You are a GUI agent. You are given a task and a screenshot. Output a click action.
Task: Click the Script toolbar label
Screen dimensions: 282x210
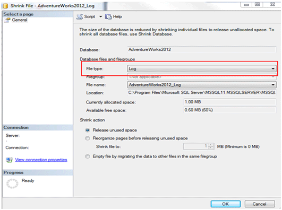coord(90,17)
